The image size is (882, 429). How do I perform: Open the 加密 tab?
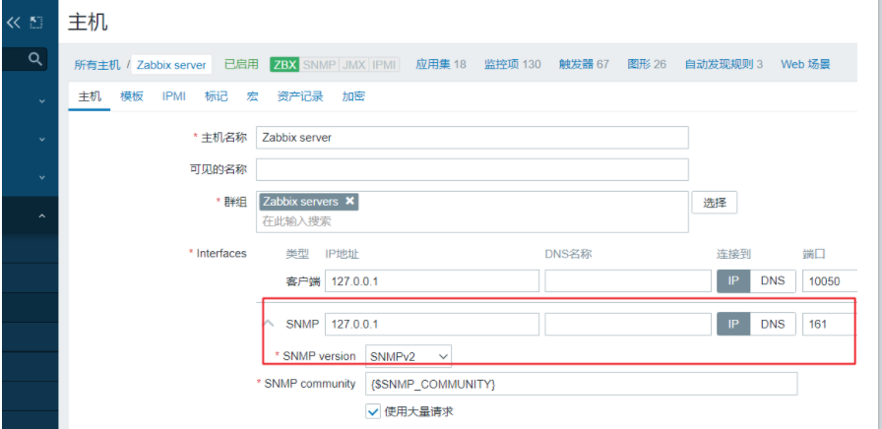point(353,96)
